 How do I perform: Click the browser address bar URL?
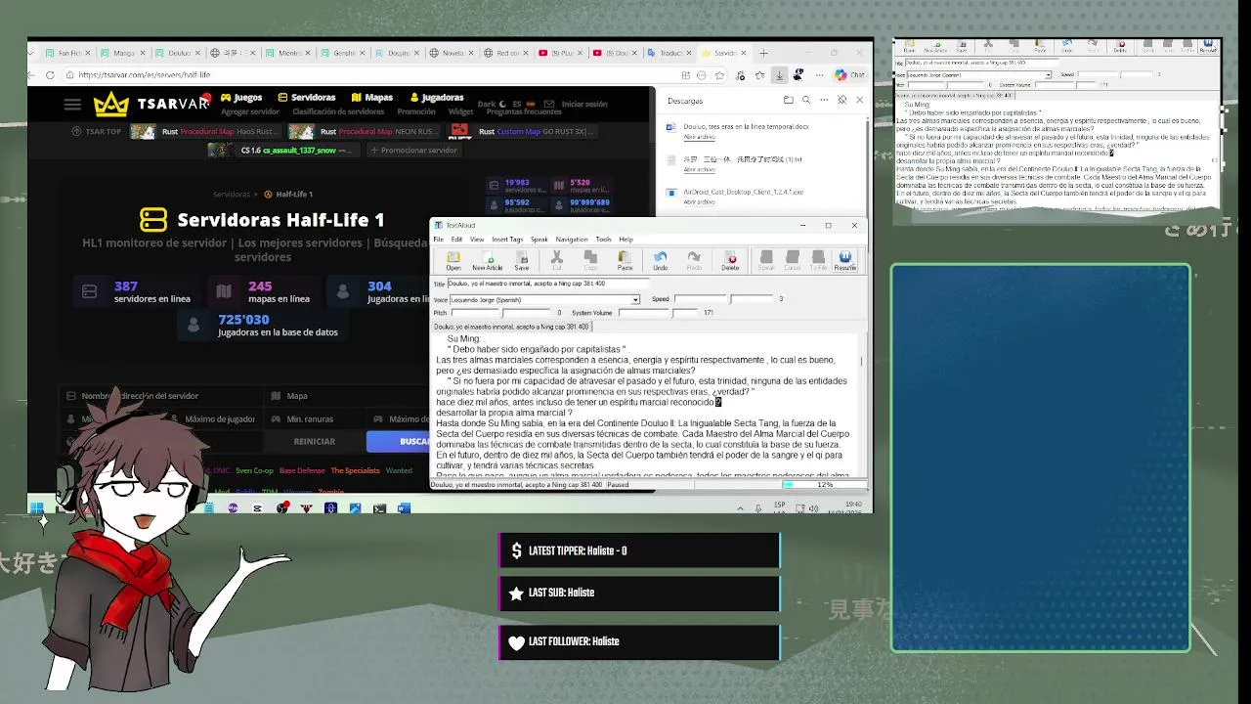[x=145, y=74]
